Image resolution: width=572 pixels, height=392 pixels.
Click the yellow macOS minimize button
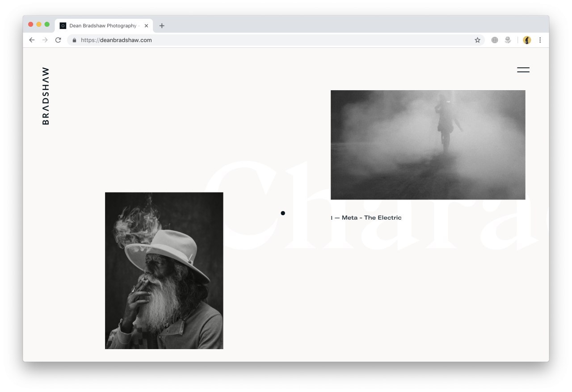(39, 25)
